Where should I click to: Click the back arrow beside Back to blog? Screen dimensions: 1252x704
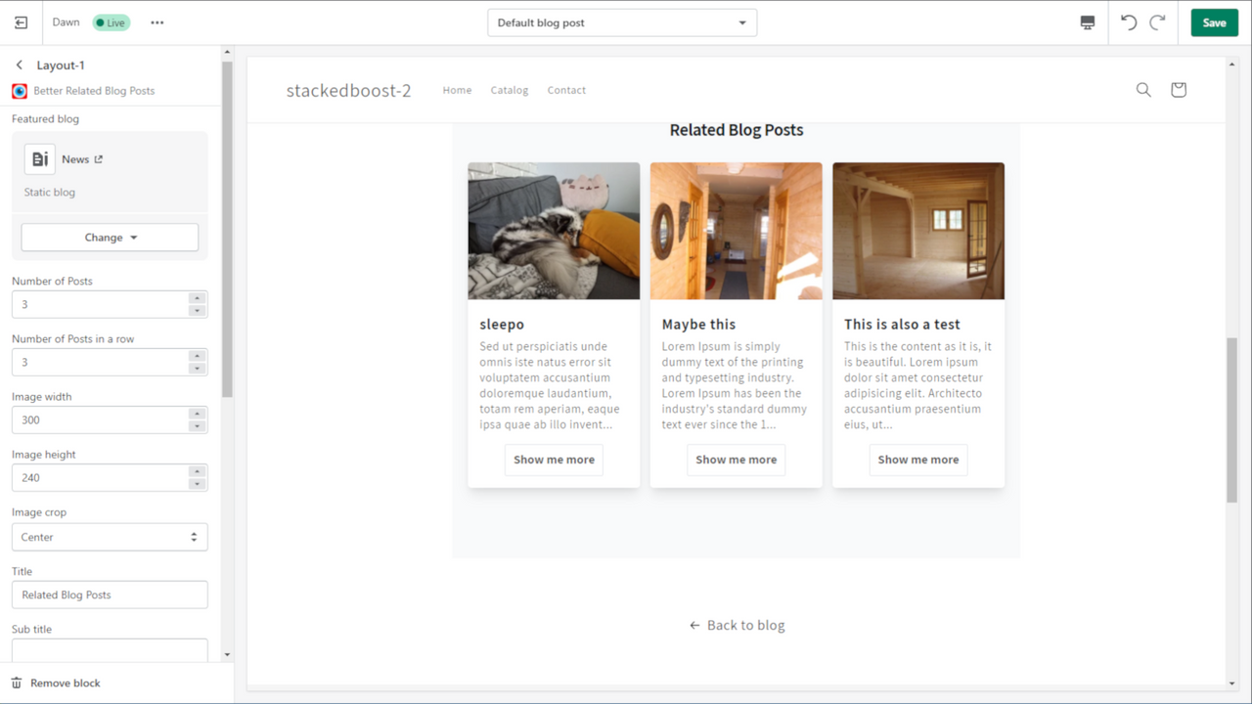click(x=694, y=626)
